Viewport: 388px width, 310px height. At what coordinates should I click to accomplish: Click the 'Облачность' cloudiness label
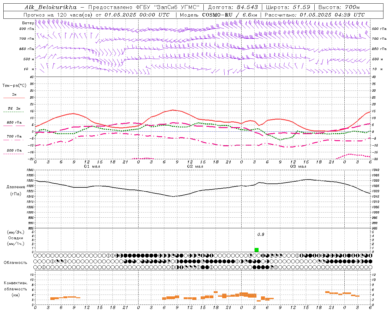coord(15,262)
